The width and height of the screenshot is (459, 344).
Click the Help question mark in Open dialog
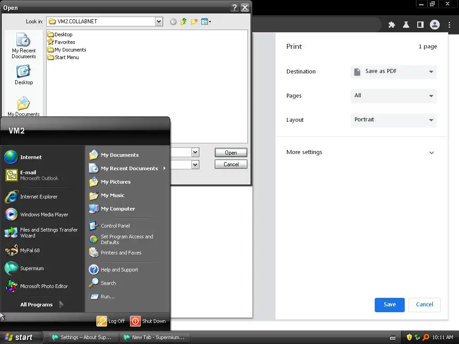coord(234,7)
